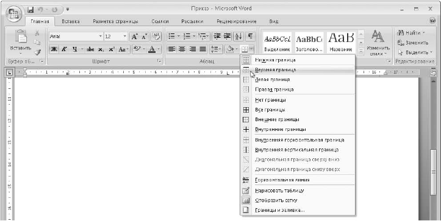Click Найти (Find) button
Screen dimensions: 441x221
point(411,33)
